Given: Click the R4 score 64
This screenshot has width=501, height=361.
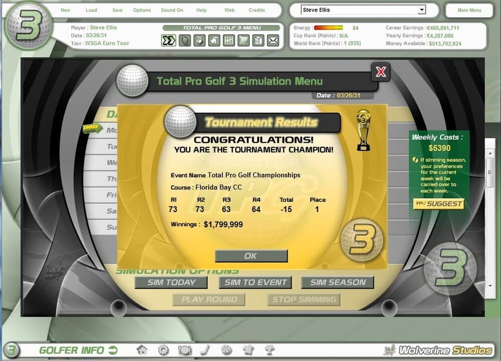Looking at the screenshot, I should click(x=256, y=209).
